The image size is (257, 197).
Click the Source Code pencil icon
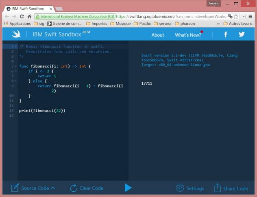15,188
